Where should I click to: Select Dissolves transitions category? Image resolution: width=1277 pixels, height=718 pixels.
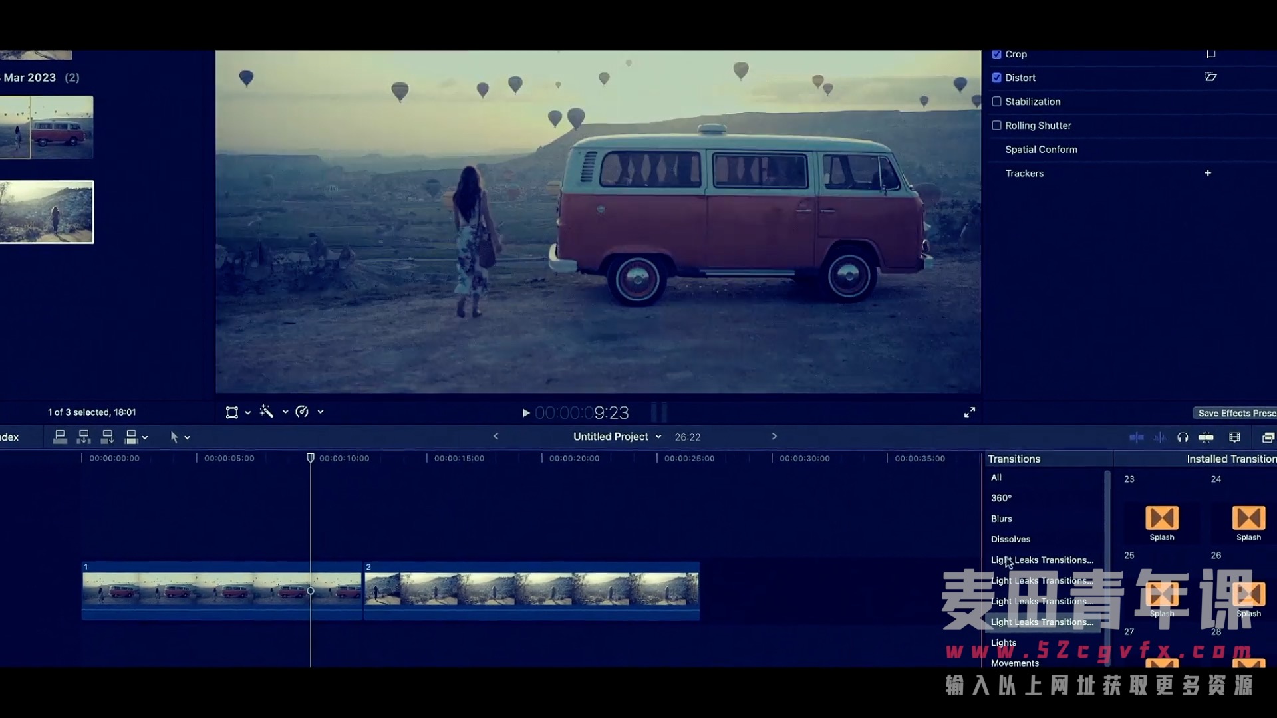[1010, 539]
